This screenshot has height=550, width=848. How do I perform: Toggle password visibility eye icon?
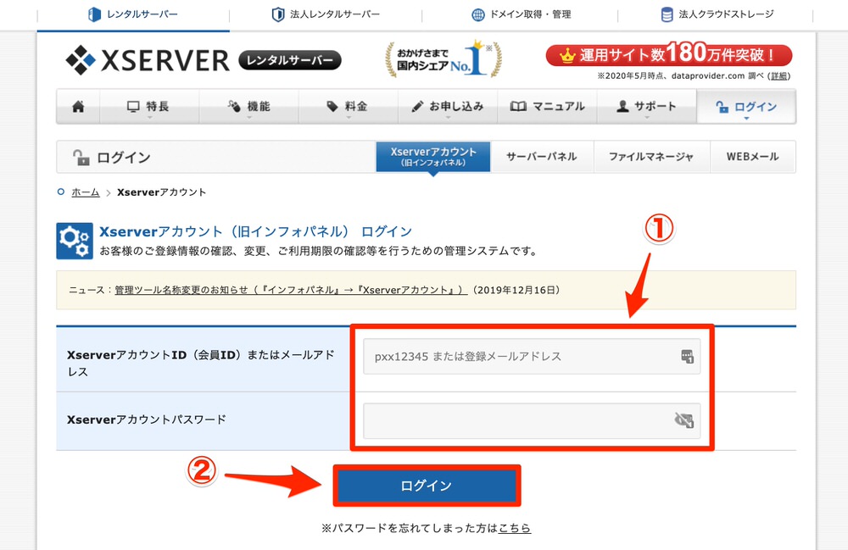point(684,419)
